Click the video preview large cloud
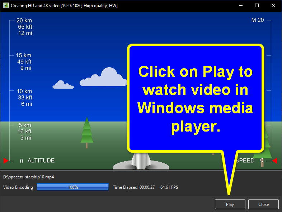This screenshot has height=212, width=282. coord(103,77)
